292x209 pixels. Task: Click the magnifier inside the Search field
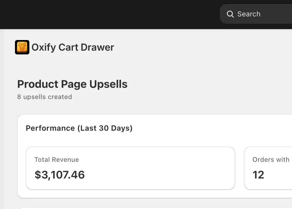point(230,14)
